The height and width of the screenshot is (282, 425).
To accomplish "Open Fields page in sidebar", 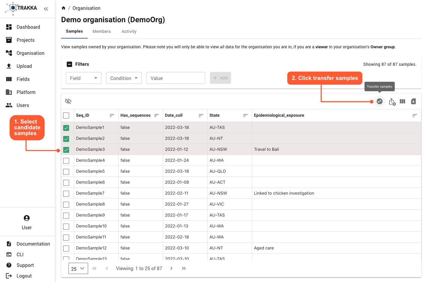I will point(27,79).
